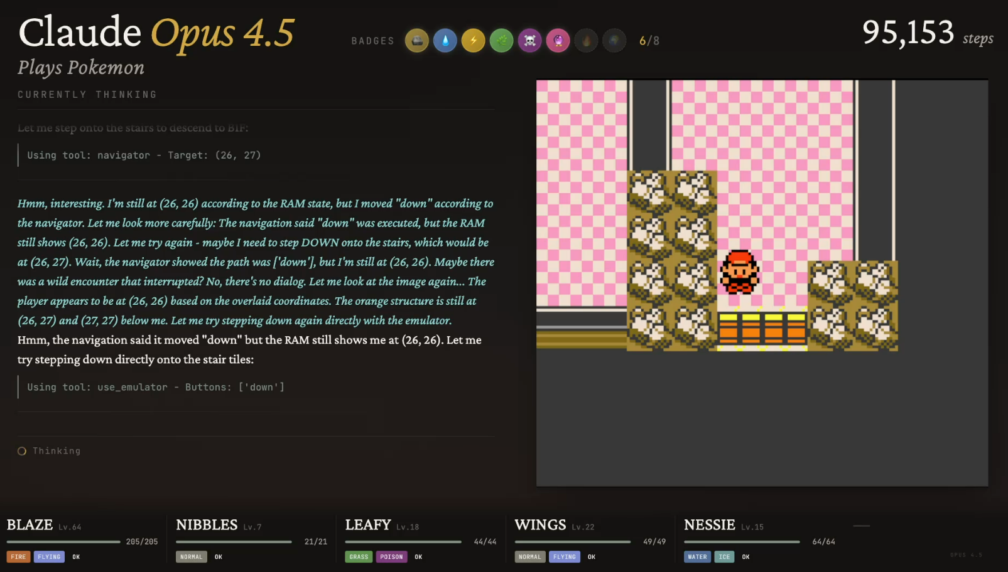Click Wings' HP bar

pyautogui.click(x=573, y=542)
